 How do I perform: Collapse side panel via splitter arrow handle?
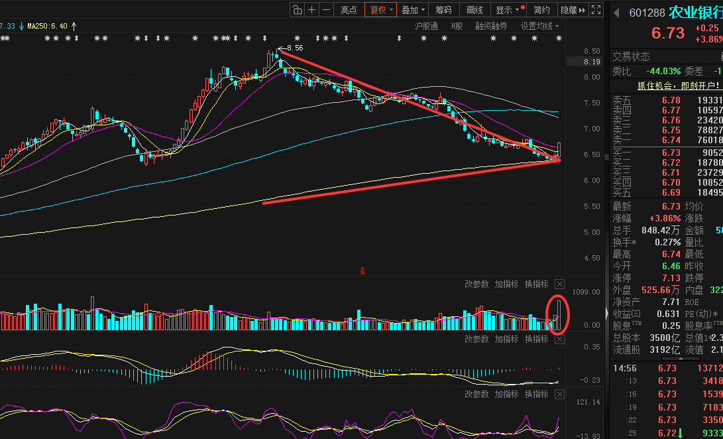coord(607,313)
